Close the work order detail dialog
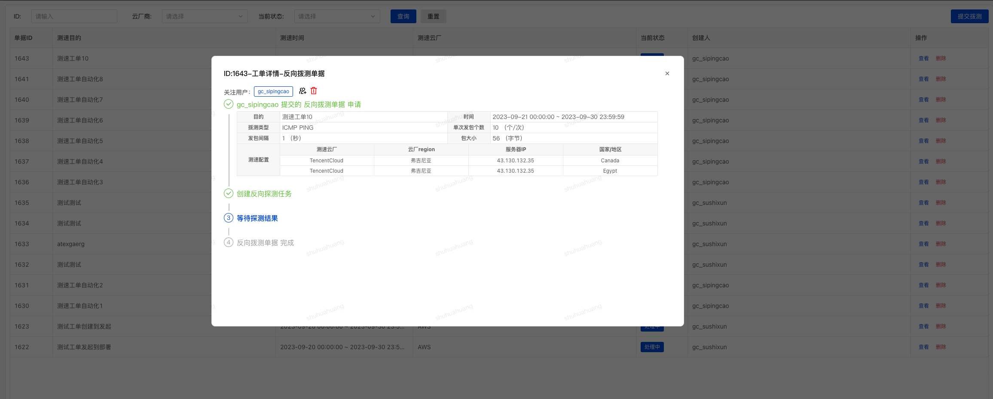This screenshot has height=399, width=993. coord(667,73)
